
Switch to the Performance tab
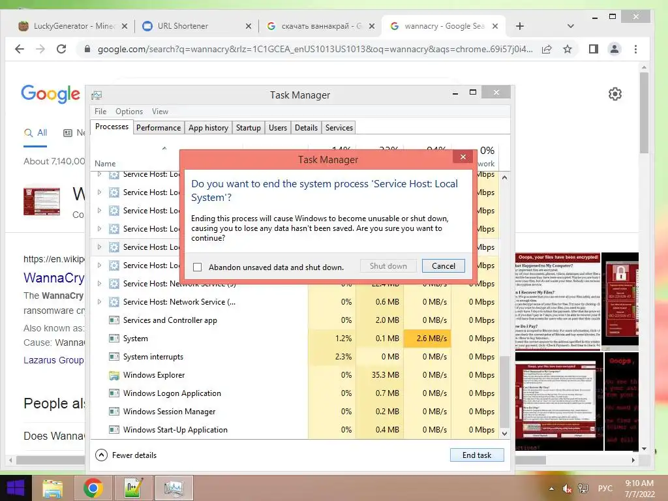coord(159,128)
